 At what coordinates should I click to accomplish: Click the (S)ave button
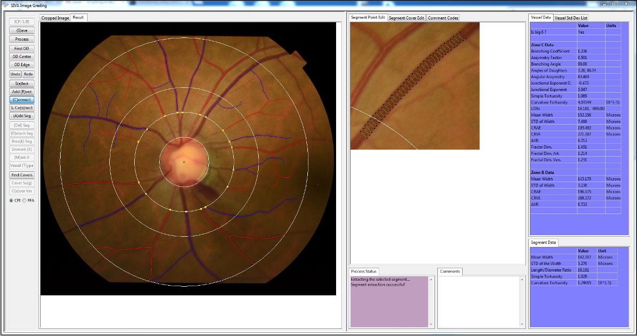(x=22, y=31)
